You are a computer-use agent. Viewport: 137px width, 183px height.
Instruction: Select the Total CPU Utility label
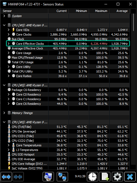[x=22, y=71]
